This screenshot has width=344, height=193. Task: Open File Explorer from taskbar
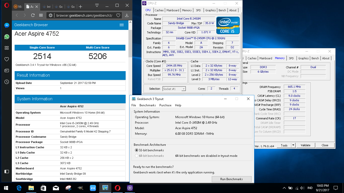(31, 188)
